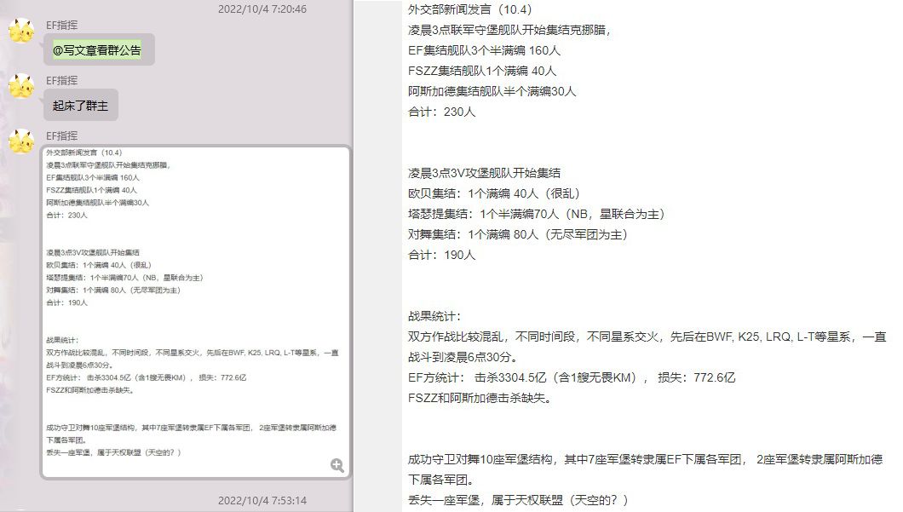
Task: Click heading "外交部新闻发言 (10.4)" in right panel
Action: (470, 9)
